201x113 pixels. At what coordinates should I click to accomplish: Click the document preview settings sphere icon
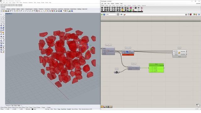196,14
